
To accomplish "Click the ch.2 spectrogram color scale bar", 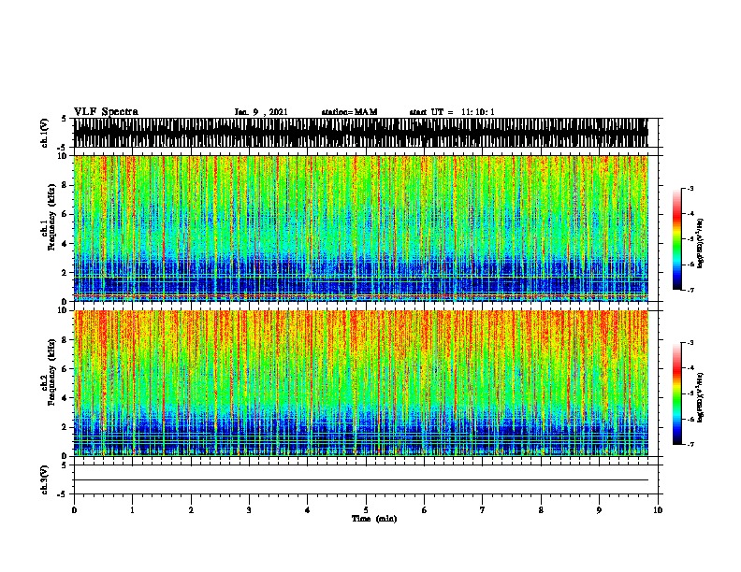I will coord(677,393).
